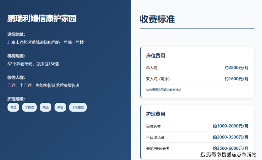Click the 护理费用 card heading
262x160 pixels.
(x=155, y=114)
